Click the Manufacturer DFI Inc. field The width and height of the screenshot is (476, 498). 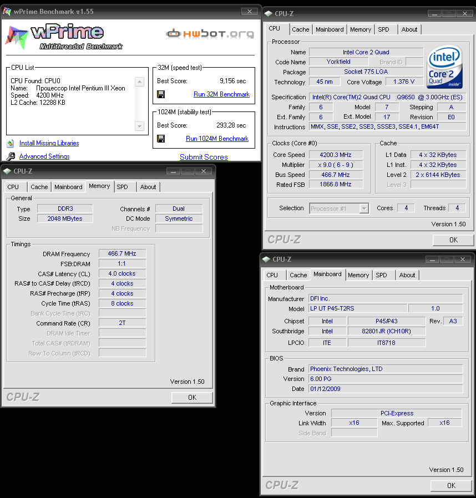pos(386,298)
